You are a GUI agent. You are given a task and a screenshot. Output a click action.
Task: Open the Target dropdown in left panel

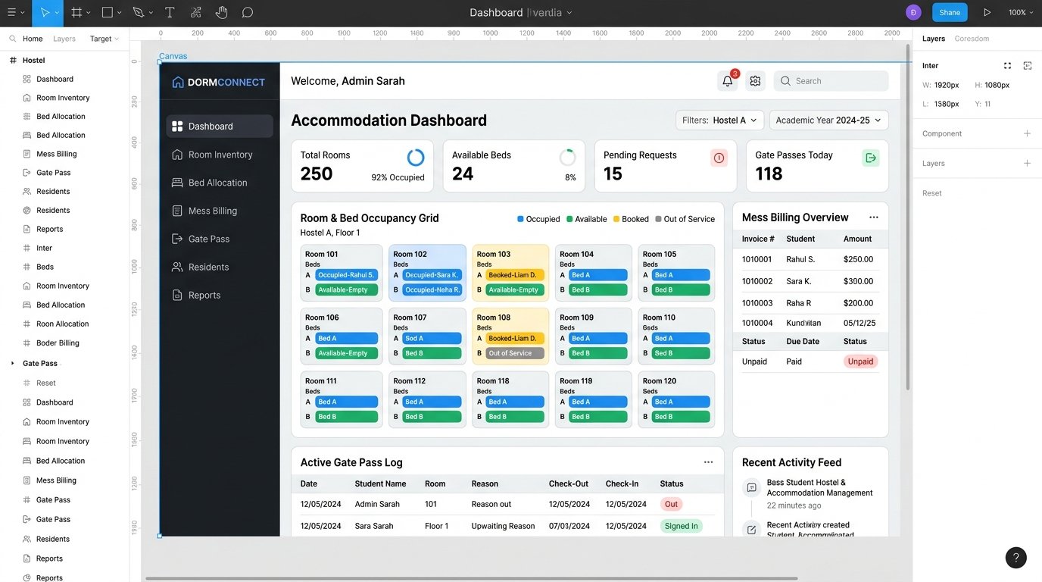pyautogui.click(x=105, y=39)
